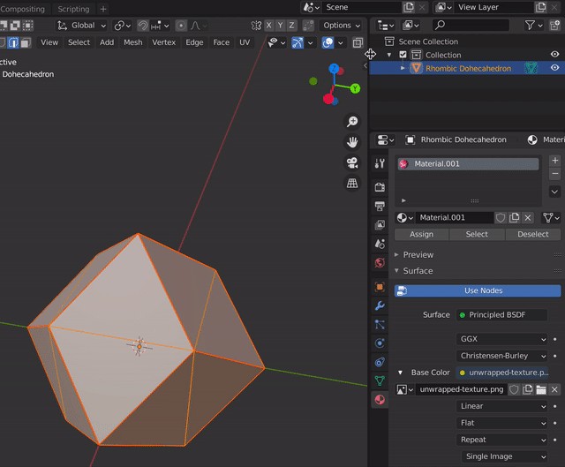This screenshot has height=467, width=565.
Task: Toggle X axis mirror button
Action: 269,26
